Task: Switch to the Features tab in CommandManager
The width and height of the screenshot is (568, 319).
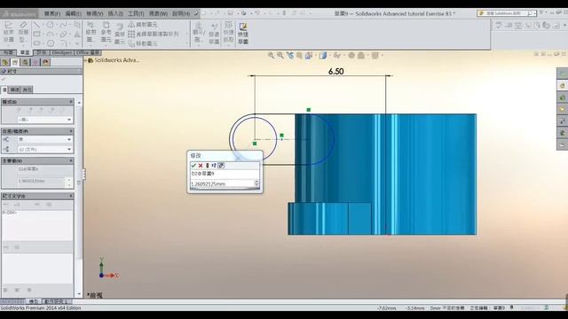Action: [8, 53]
